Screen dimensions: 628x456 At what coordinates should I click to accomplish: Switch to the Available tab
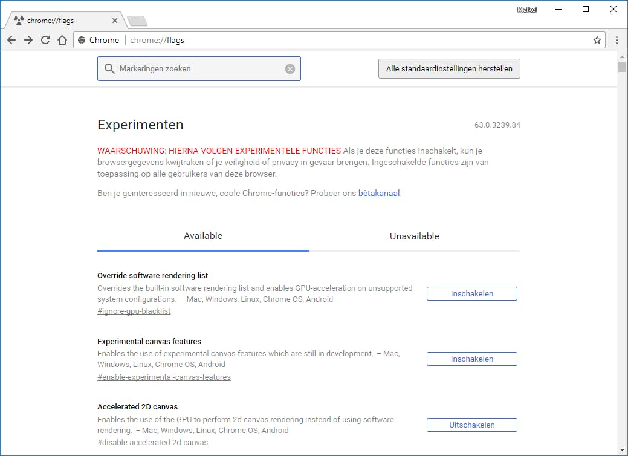(202, 236)
